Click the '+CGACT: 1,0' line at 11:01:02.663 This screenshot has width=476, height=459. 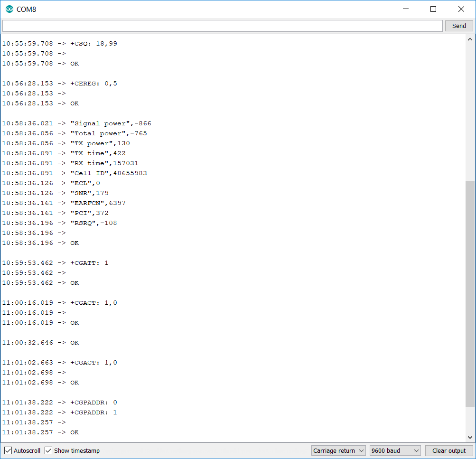tap(59, 363)
